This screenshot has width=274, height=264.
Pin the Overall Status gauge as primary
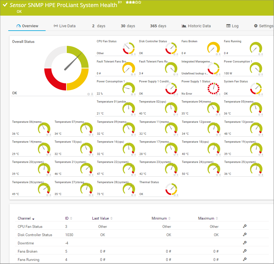click(x=92, y=94)
